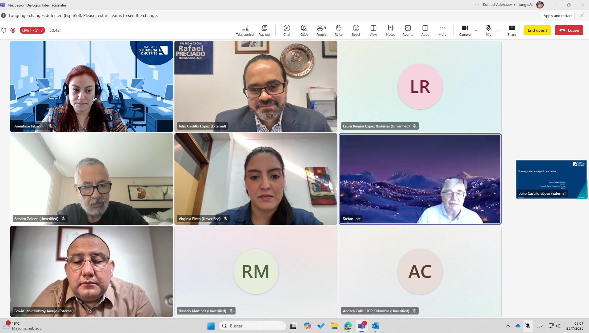Click the End event button
589x333 pixels.
[537, 30]
